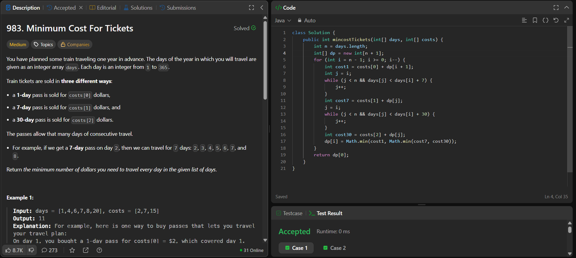Switch to the Testcase tab
Viewport: 576px width, 258px height.
[x=288, y=213]
